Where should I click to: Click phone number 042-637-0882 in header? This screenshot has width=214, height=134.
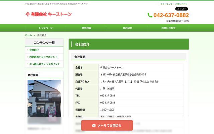point(171,15)
